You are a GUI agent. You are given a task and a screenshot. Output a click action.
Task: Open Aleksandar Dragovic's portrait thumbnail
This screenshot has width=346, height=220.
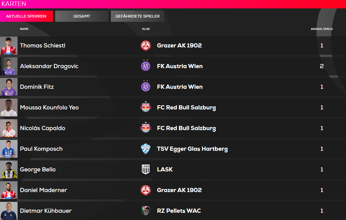(x=9, y=66)
